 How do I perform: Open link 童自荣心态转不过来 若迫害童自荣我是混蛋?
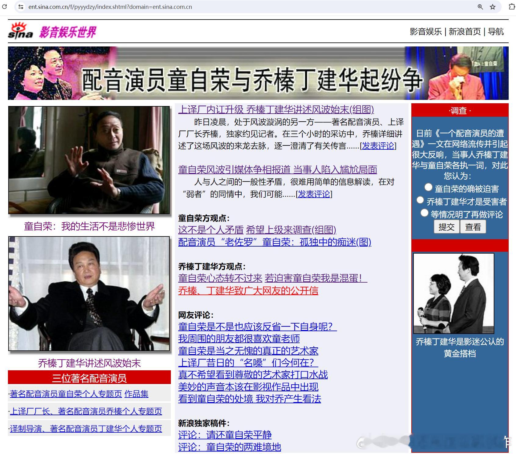click(273, 278)
